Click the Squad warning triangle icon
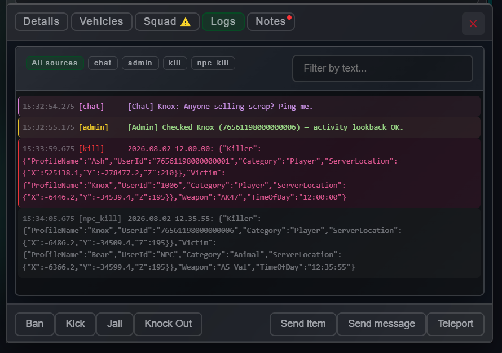Image resolution: width=502 pixels, height=353 pixels. (186, 22)
